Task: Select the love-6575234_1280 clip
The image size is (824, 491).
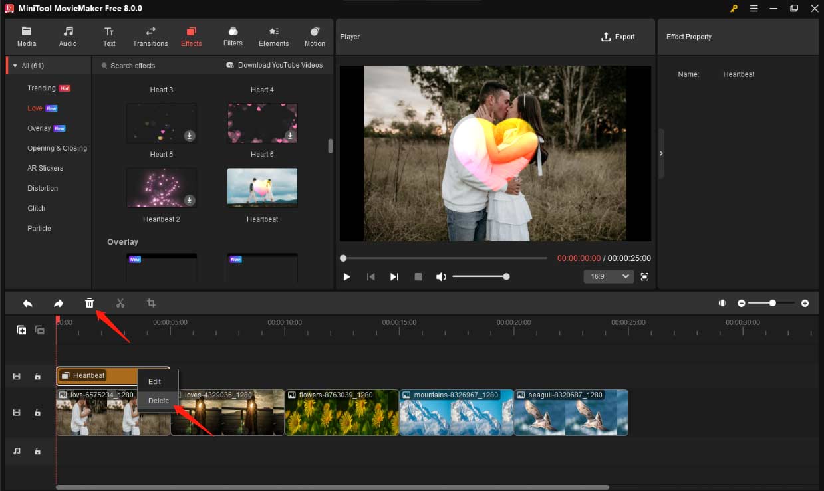Action: pos(113,413)
